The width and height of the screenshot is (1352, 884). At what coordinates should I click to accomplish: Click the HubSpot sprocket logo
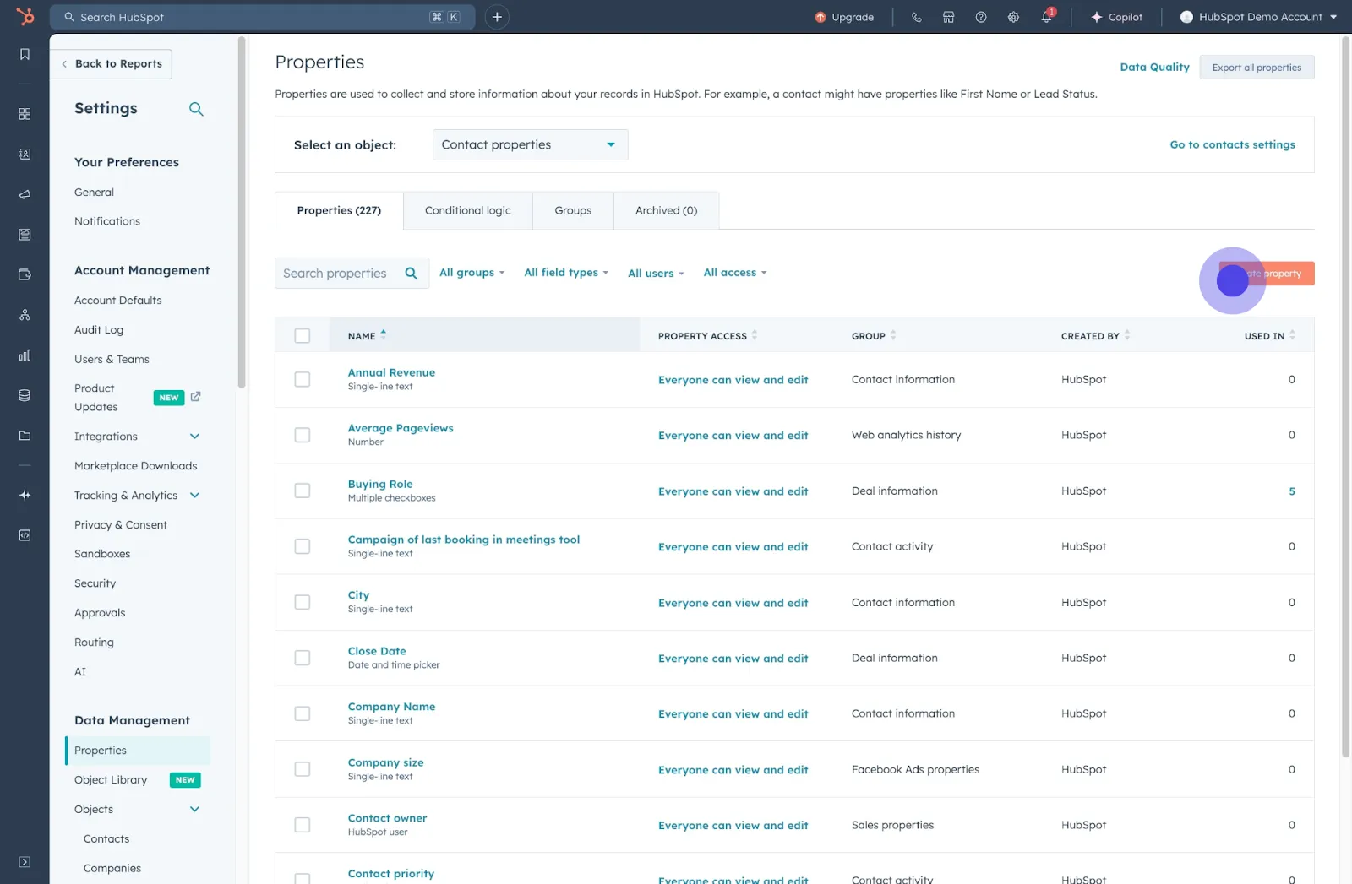25,16
